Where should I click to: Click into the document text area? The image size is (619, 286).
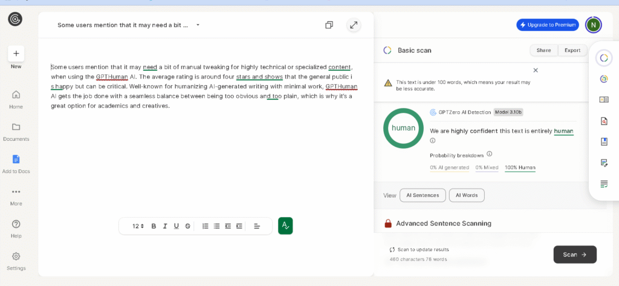pos(206,151)
